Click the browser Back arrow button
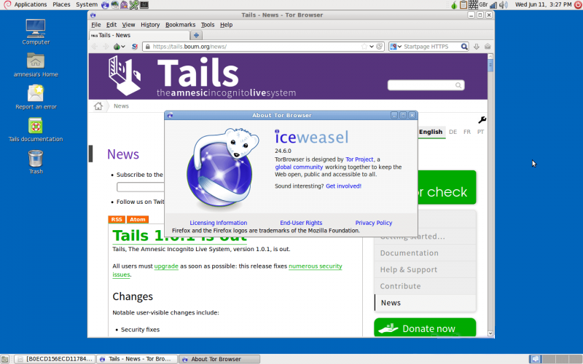The height and width of the screenshot is (364, 583). (95, 47)
